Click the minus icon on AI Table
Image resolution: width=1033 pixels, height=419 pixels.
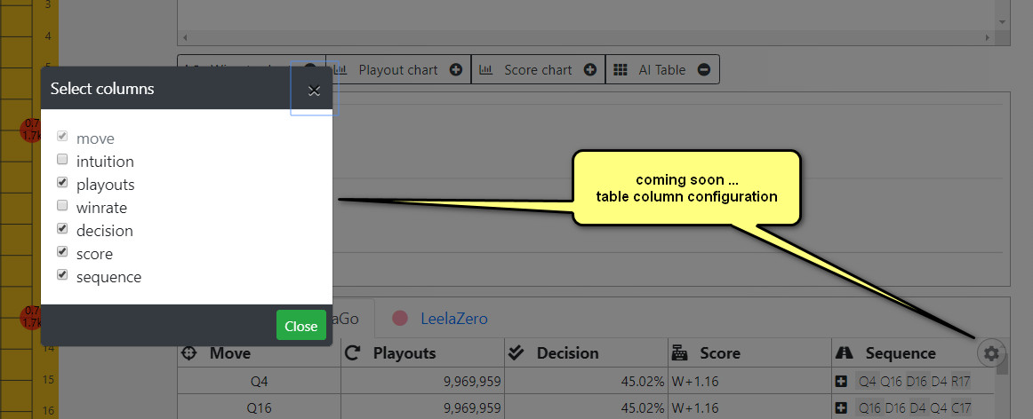[703, 69]
